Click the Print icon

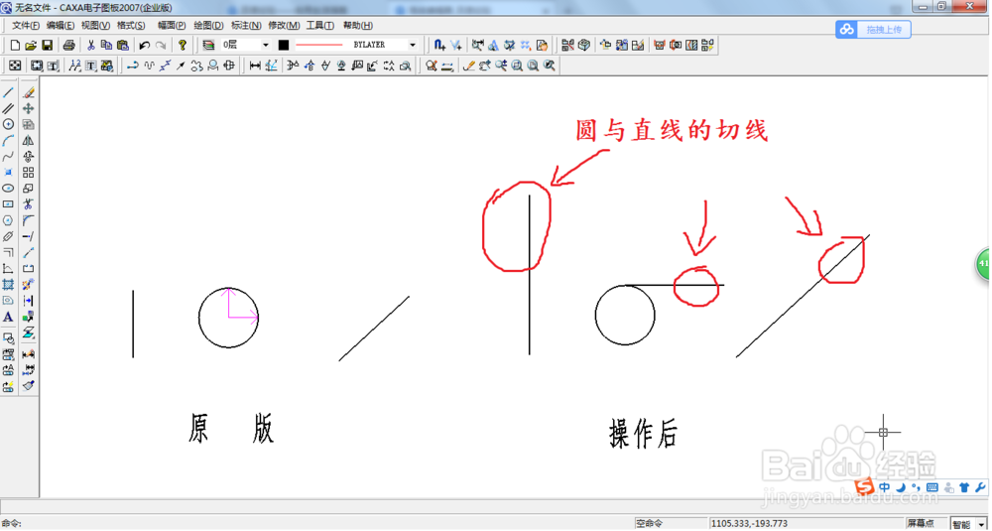(x=69, y=45)
